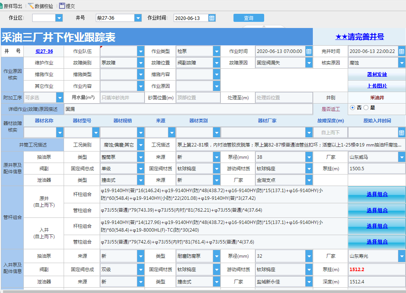
Task: Click the 上传图片 button
Action: tap(376, 86)
